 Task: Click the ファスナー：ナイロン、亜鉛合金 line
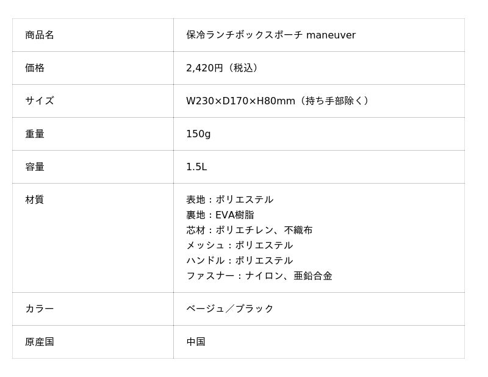pos(259,276)
